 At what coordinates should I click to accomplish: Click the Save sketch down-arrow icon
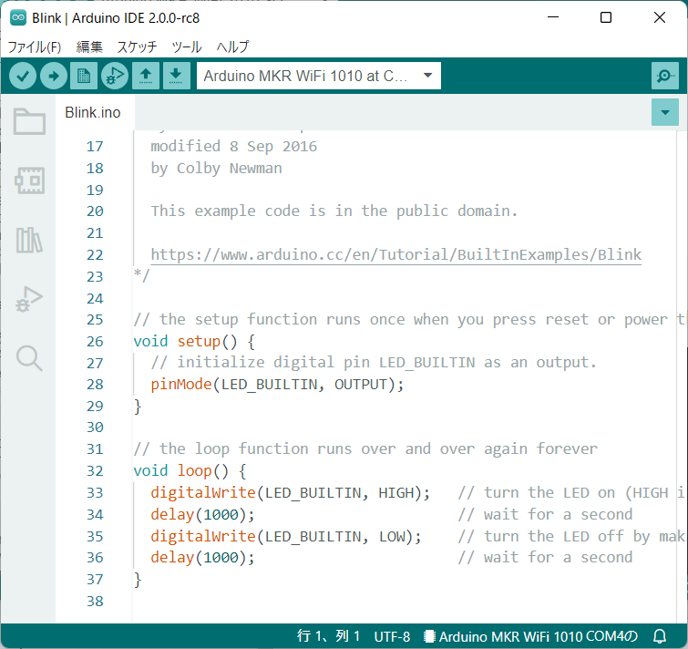pos(176,77)
